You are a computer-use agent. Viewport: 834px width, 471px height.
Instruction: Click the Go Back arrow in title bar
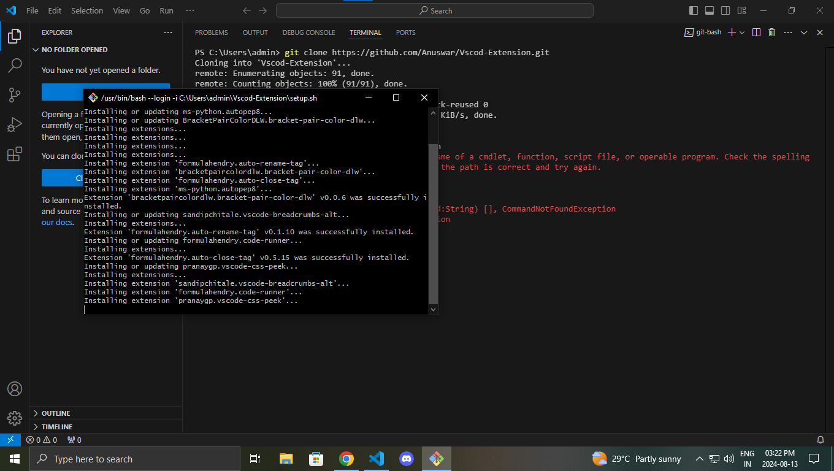coord(247,10)
